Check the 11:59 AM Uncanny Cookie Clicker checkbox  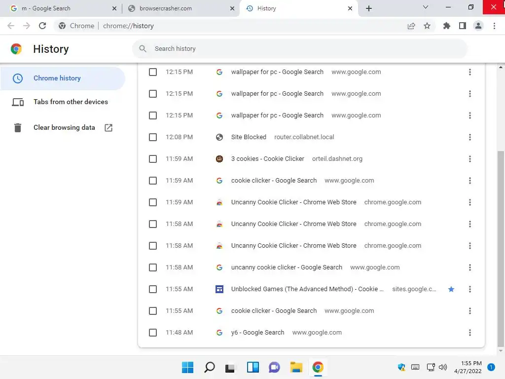153,202
